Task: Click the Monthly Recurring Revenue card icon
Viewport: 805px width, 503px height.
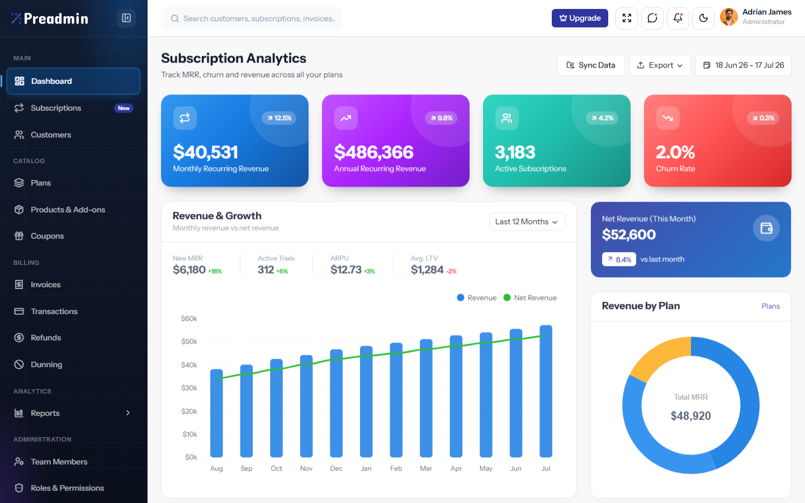Action: (x=185, y=118)
